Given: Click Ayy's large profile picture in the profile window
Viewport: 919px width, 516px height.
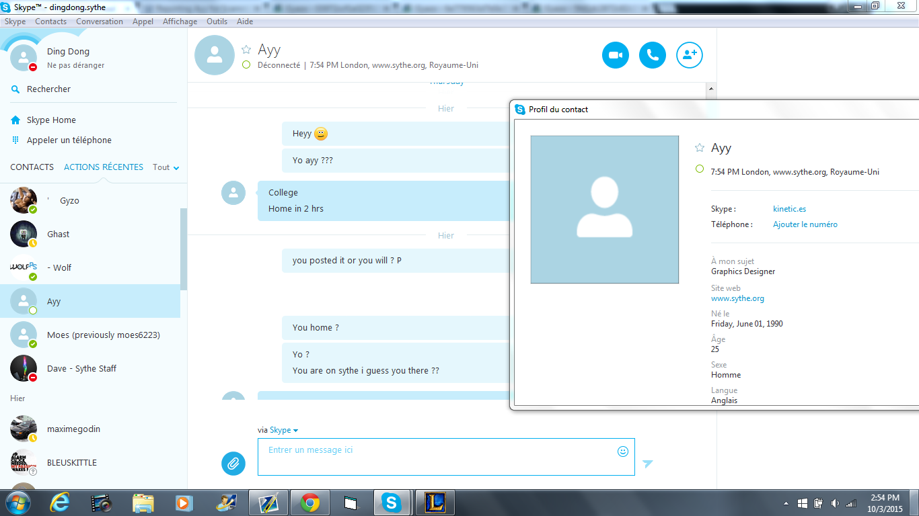Looking at the screenshot, I should [x=605, y=210].
